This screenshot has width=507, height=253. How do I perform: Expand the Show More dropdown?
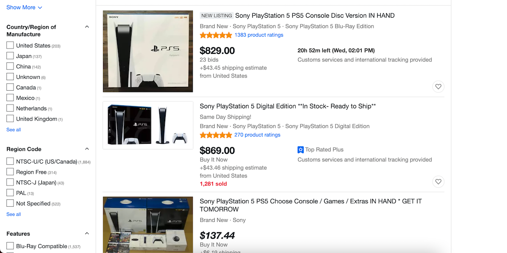click(x=24, y=7)
